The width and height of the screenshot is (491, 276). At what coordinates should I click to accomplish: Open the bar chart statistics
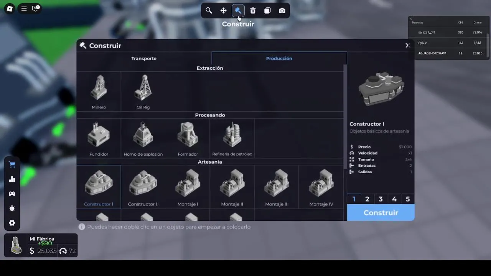tap(12, 179)
